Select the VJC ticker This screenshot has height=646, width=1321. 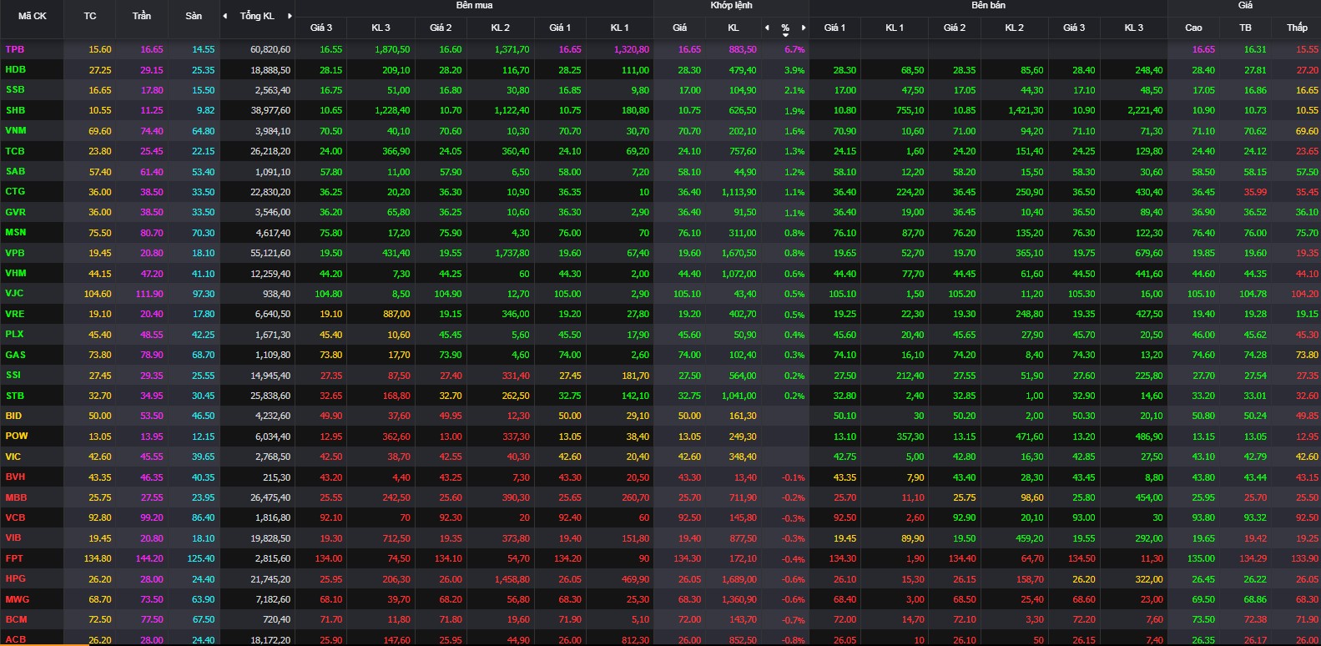(x=14, y=294)
